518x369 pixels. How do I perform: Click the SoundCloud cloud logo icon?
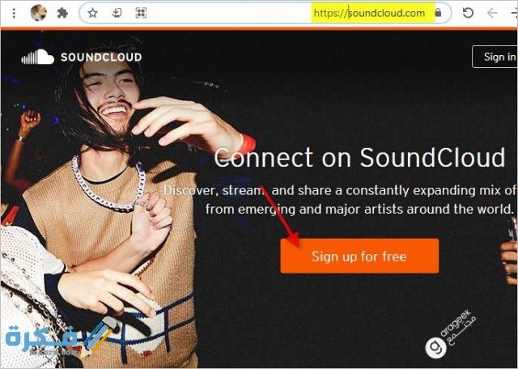click(38, 57)
